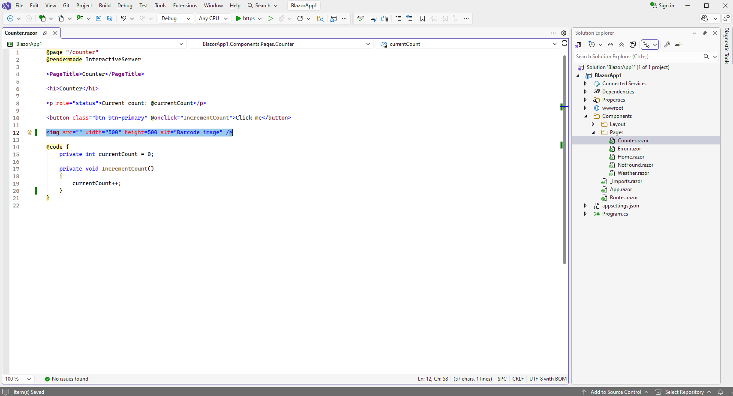Viewport: 733px width, 396px height.
Task: Toggle pin on Counter.razor tab
Action: (x=45, y=33)
